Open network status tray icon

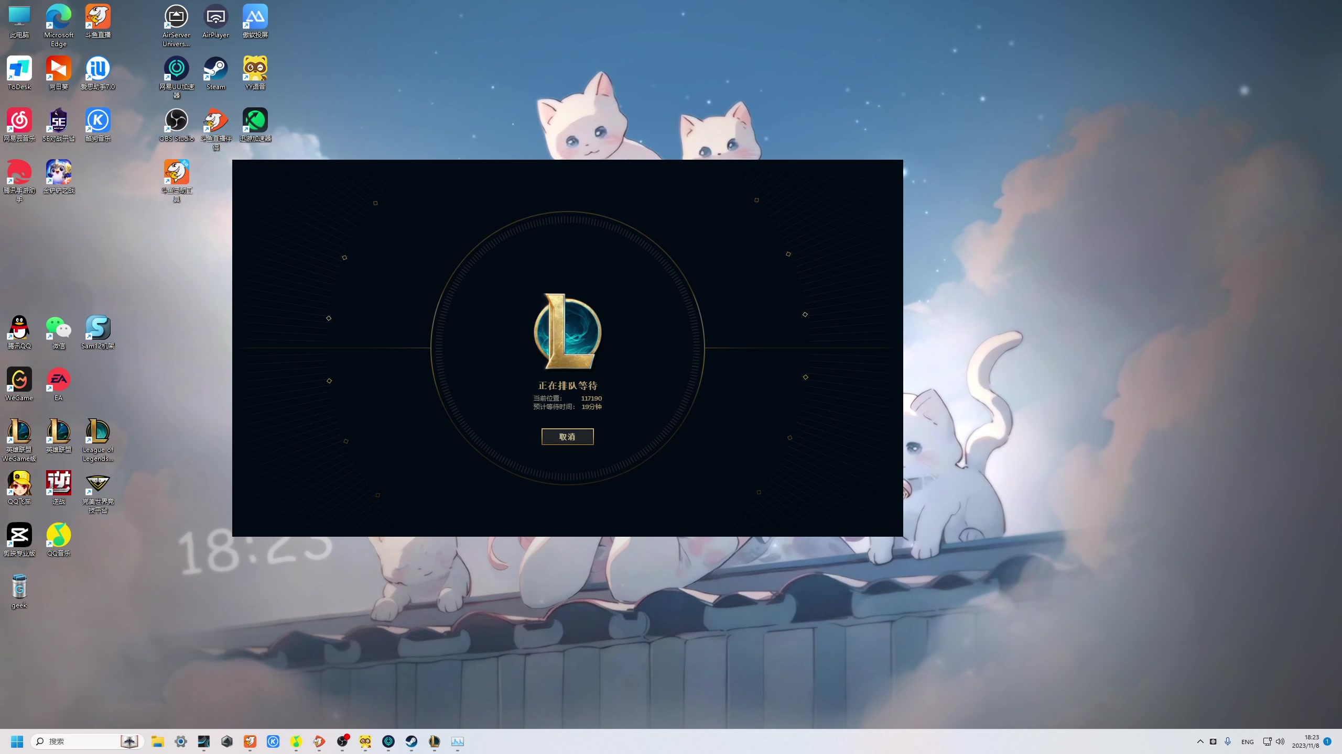coord(1267,741)
